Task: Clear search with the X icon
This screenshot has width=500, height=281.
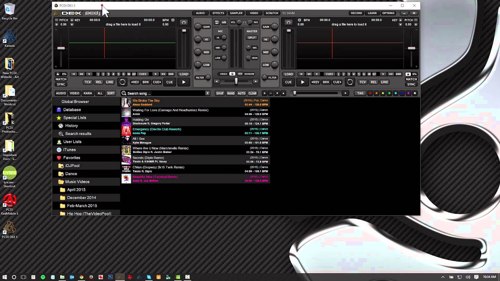Action: coord(207,93)
